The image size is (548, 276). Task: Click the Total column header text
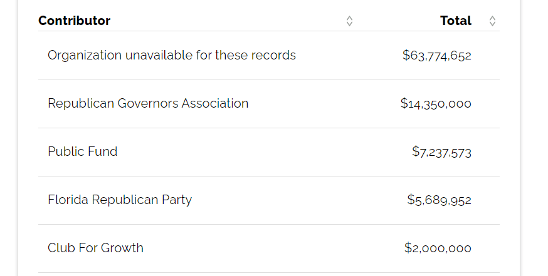point(456,21)
